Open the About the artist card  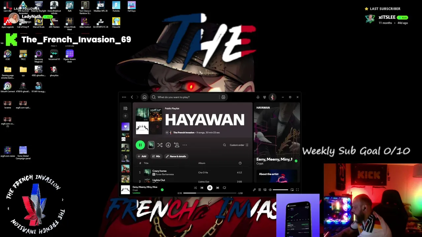tap(277, 176)
